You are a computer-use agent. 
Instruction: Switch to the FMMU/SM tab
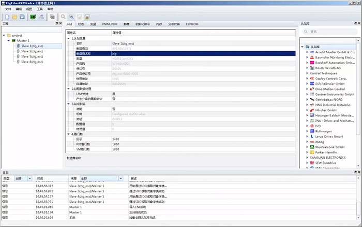point(110,24)
